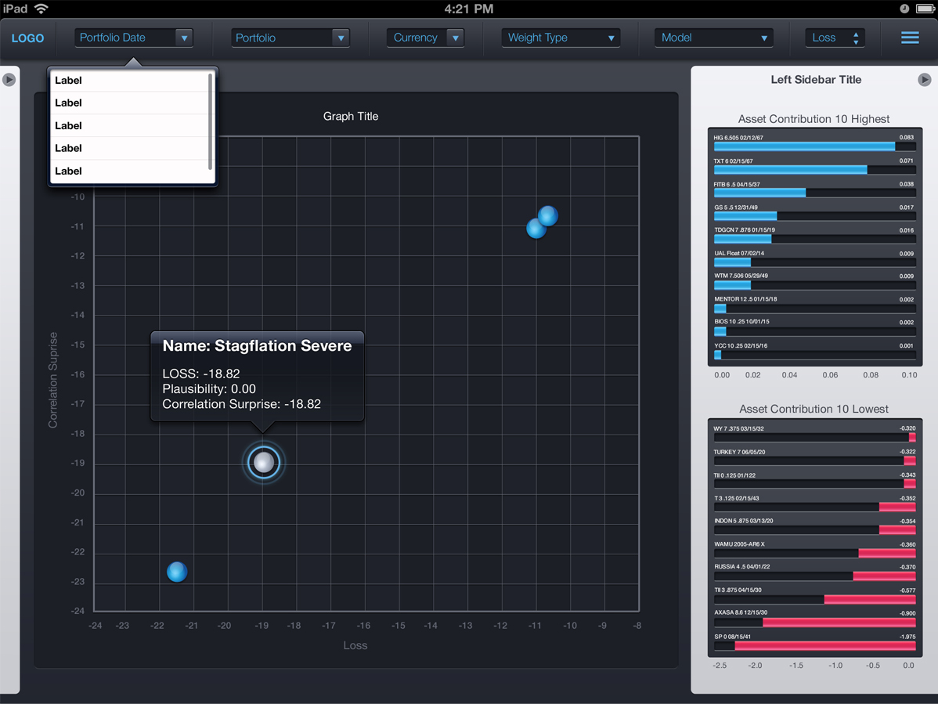Click the HIG 6.505 02/12/67 bar
938x704 pixels.
coord(805,146)
